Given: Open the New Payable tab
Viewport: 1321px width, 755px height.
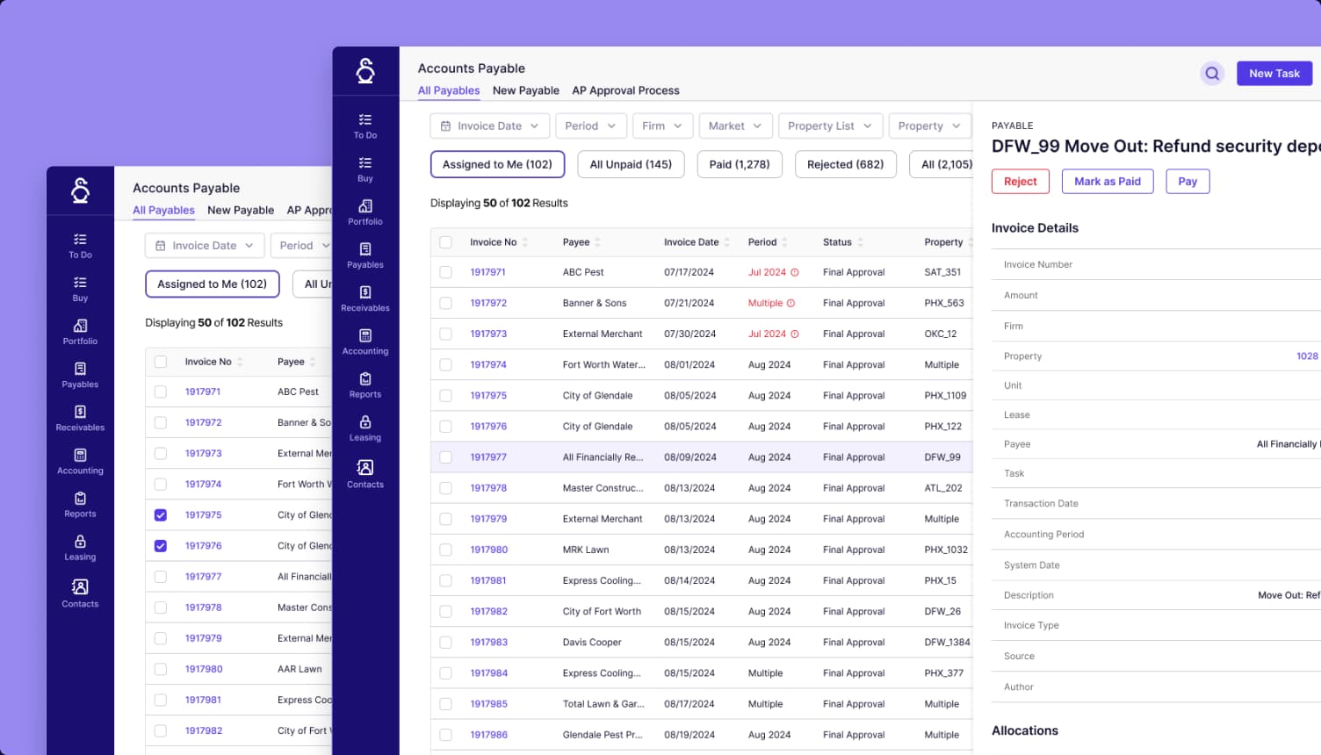Looking at the screenshot, I should pos(525,90).
